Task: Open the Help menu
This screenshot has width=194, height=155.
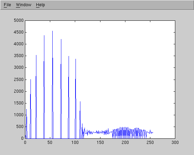Action: click(41, 5)
